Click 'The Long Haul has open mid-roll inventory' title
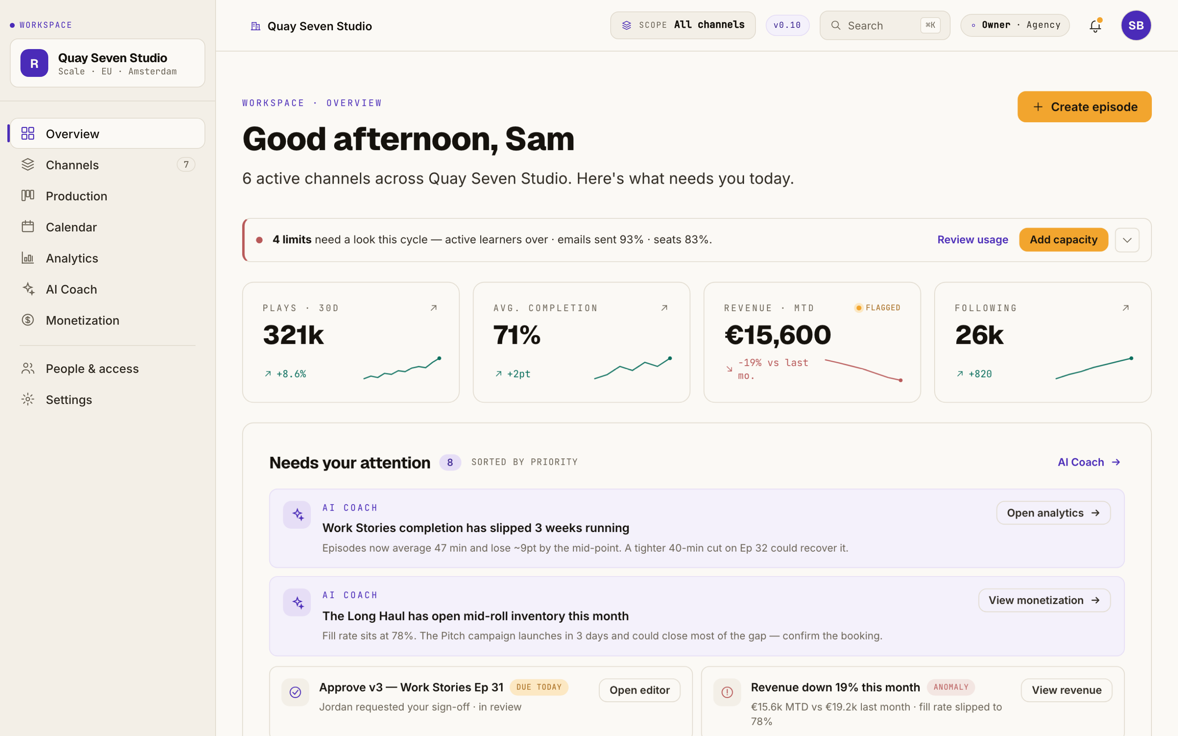The width and height of the screenshot is (1178, 736). point(475,616)
